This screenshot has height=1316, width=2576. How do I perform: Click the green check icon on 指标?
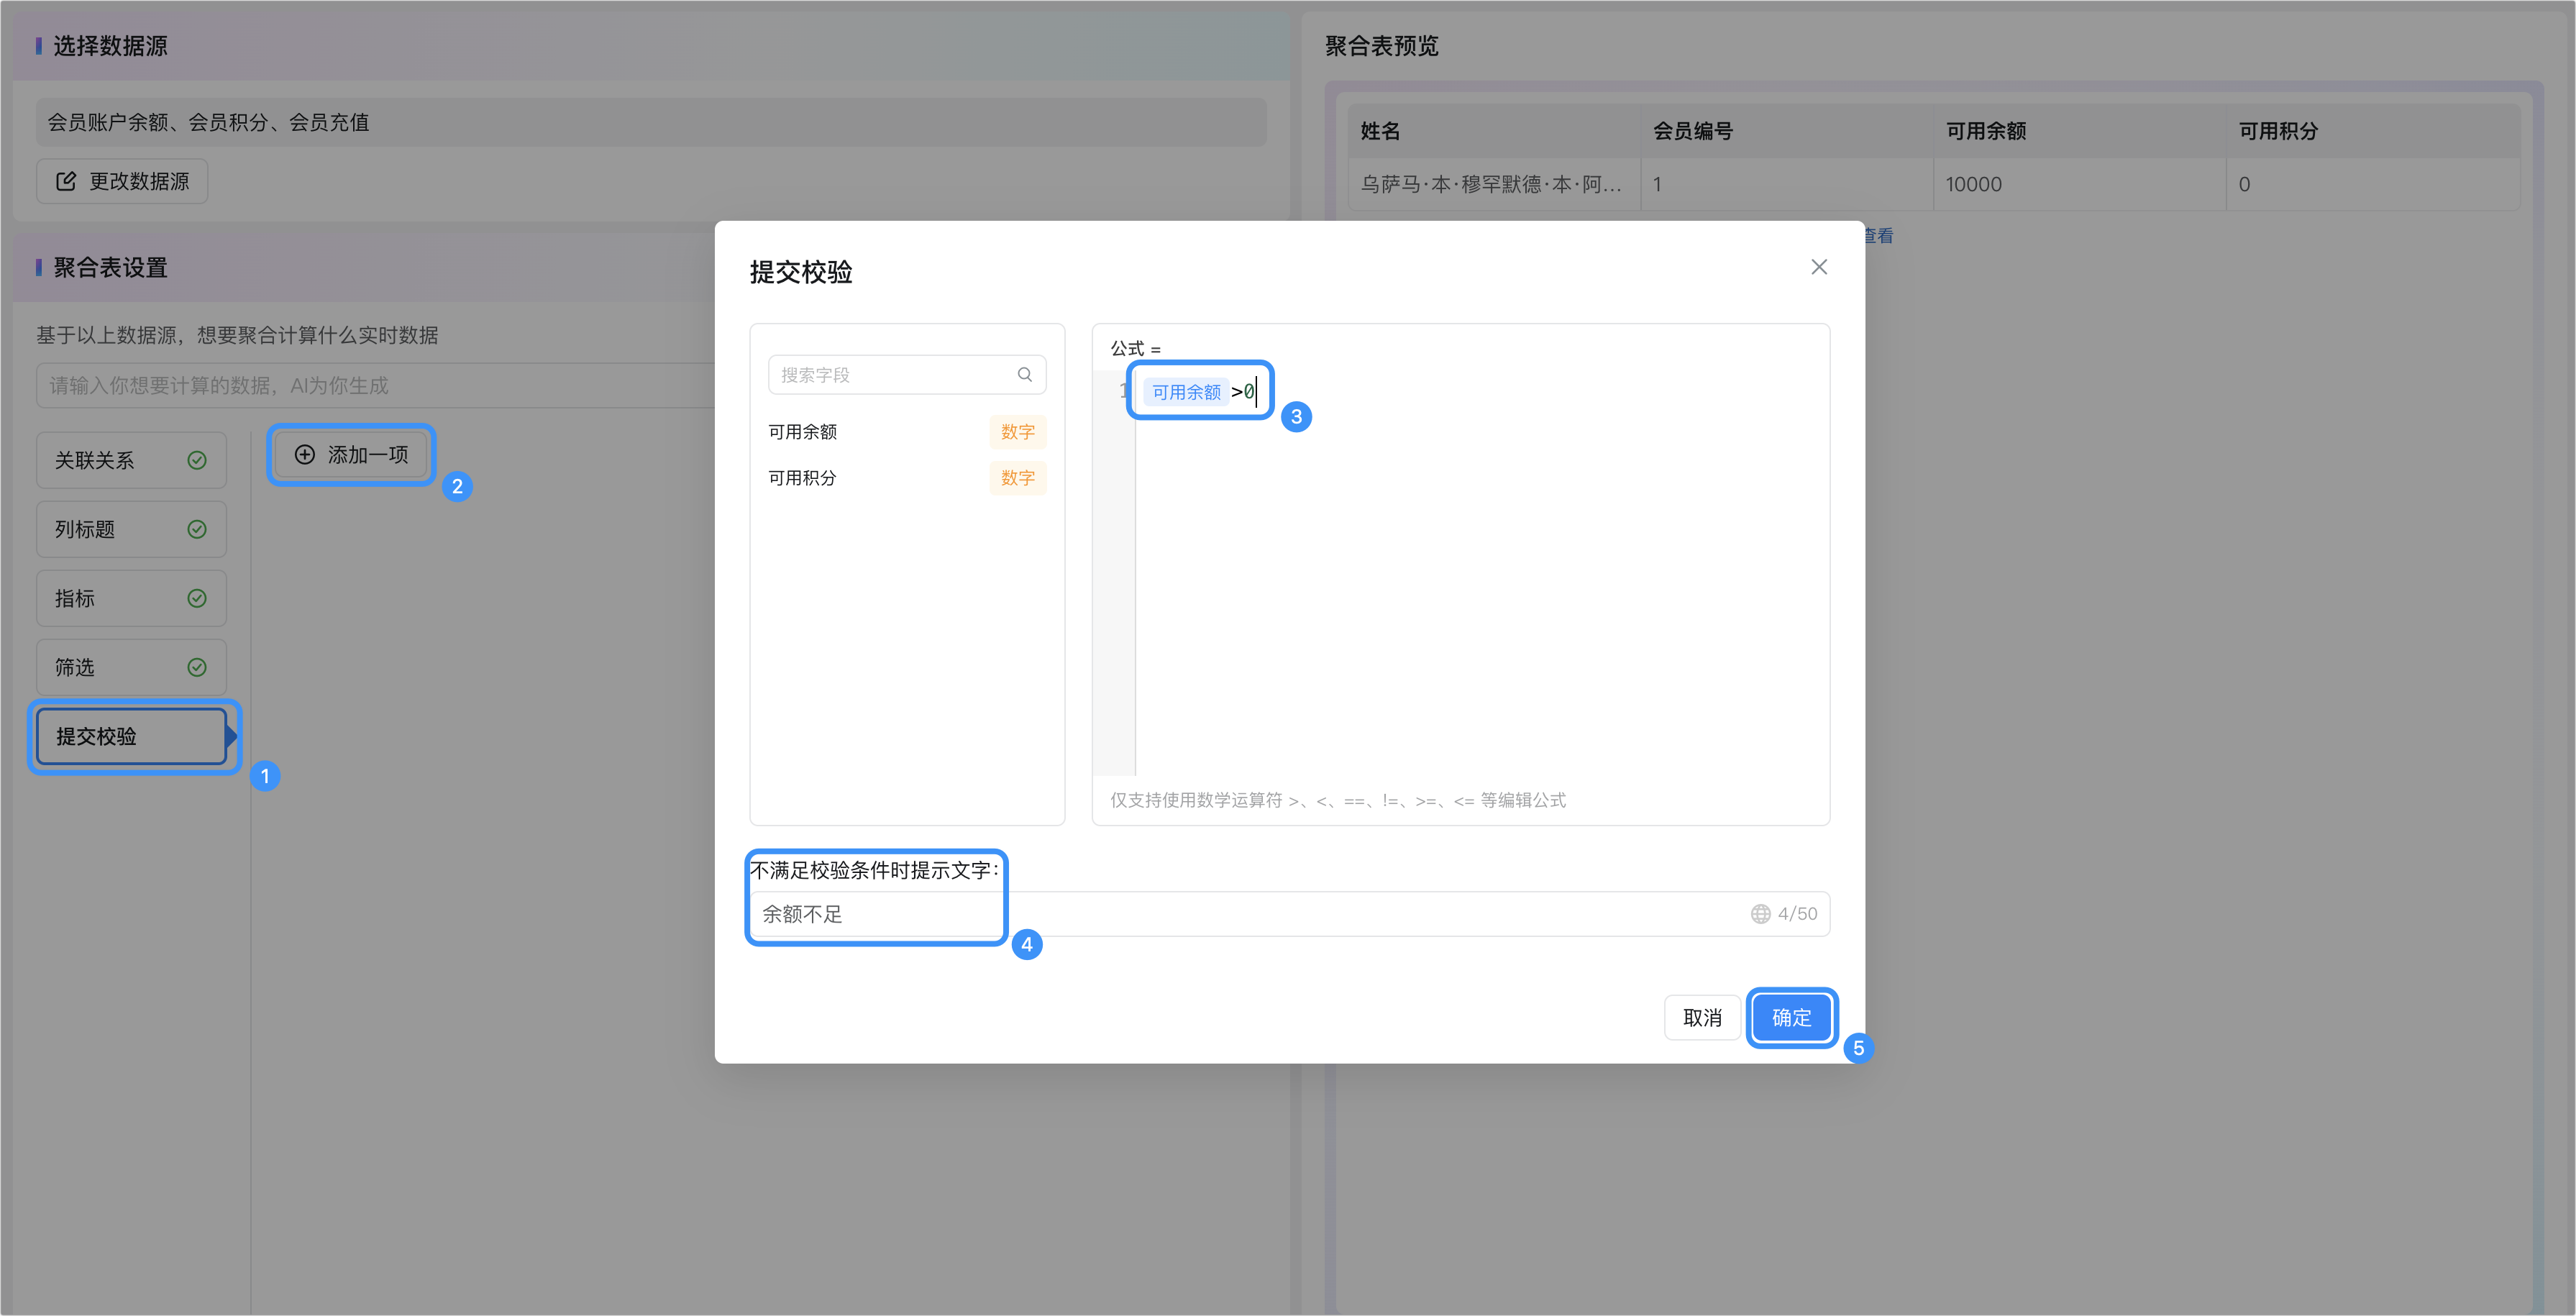pyautogui.click(x=197, y=598)
